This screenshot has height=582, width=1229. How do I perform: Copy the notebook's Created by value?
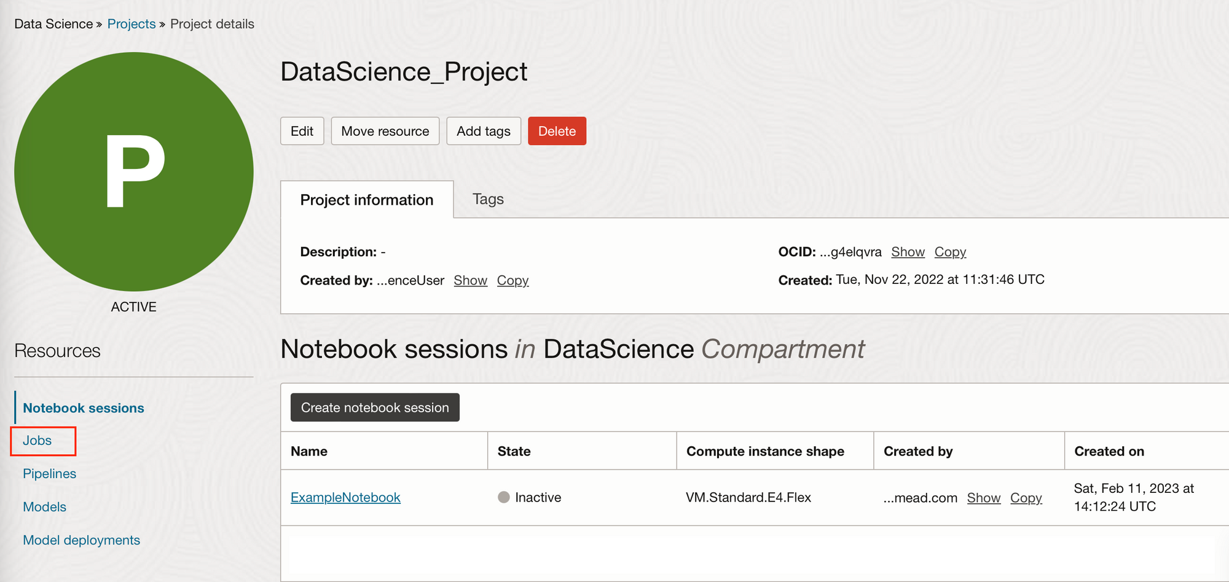click(1026, 498)
